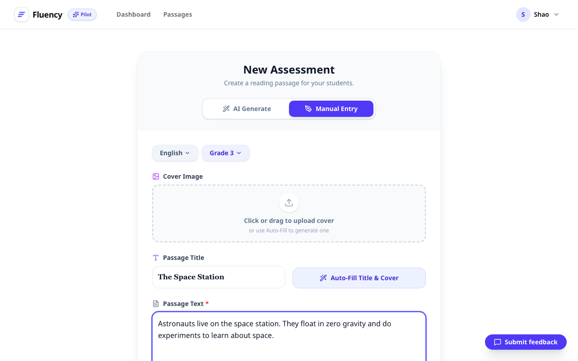This screenshot has width=578, height=361.
Task: Switch to AI Generate mode
Action: 247,108
